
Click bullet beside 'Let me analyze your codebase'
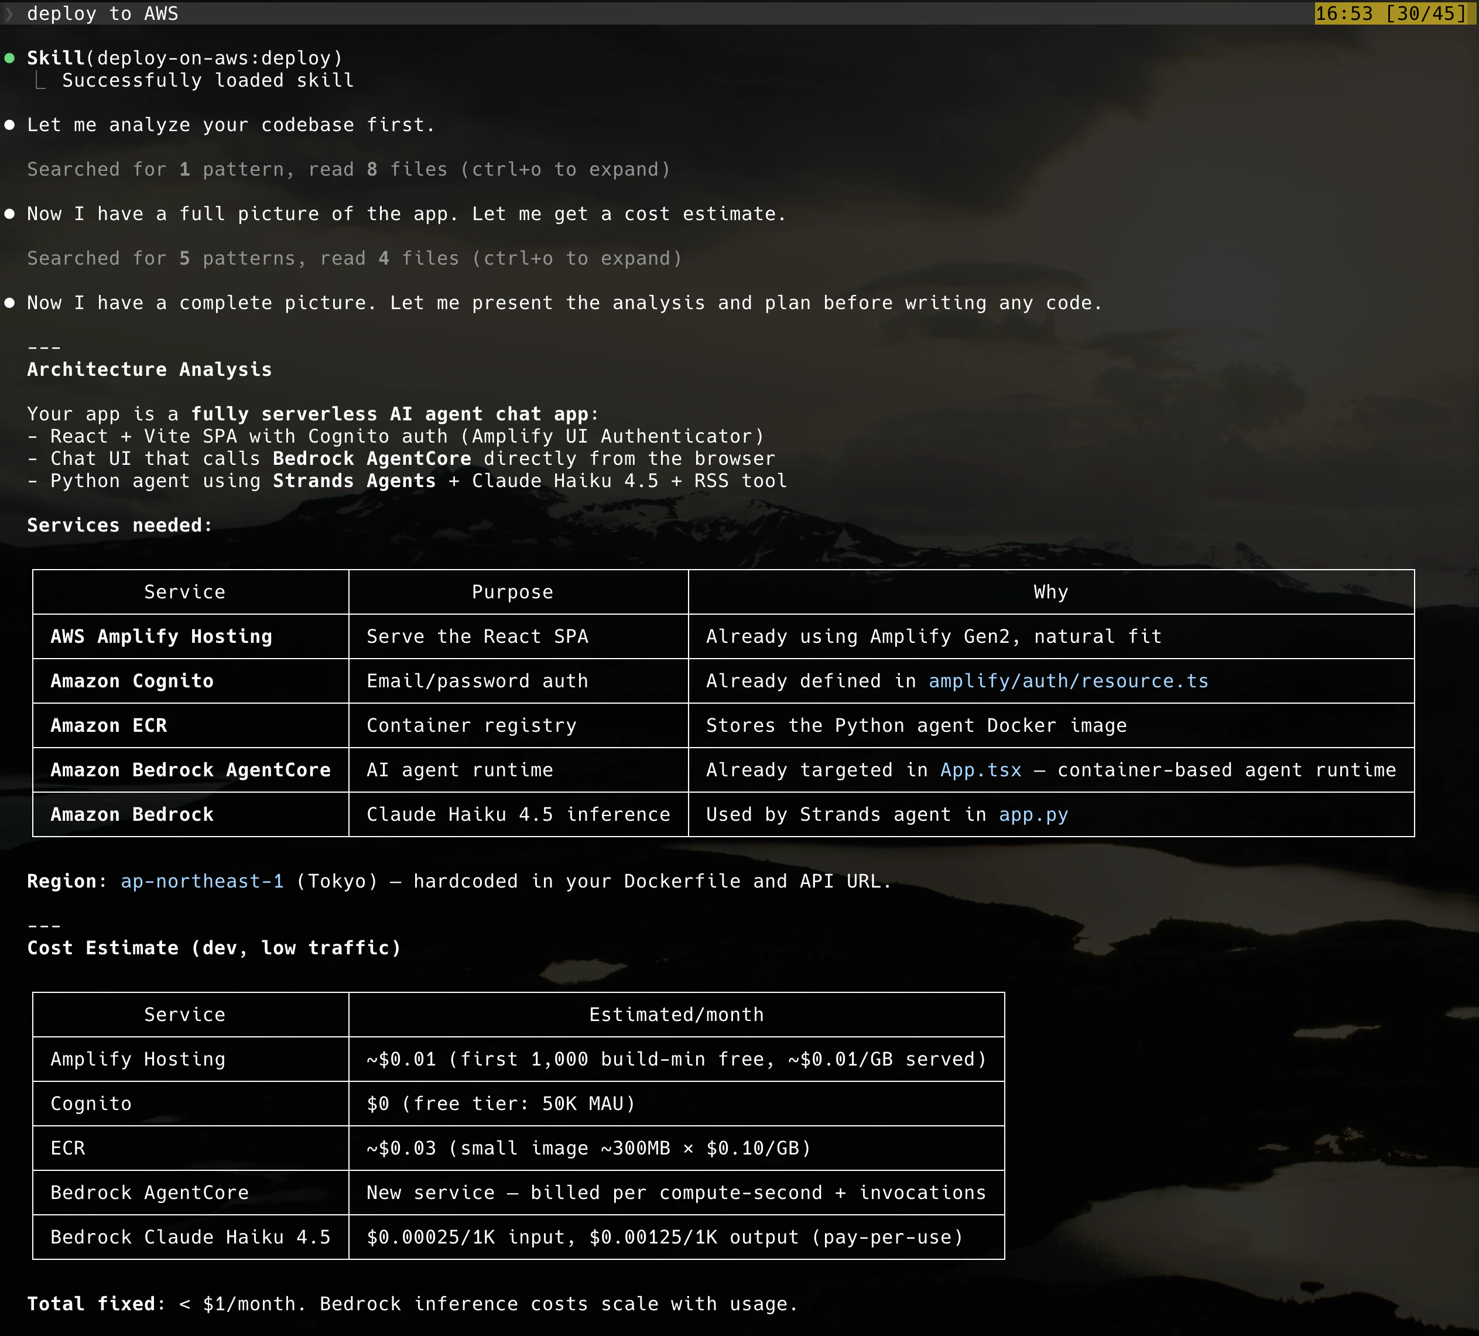(x=9, y=125)
